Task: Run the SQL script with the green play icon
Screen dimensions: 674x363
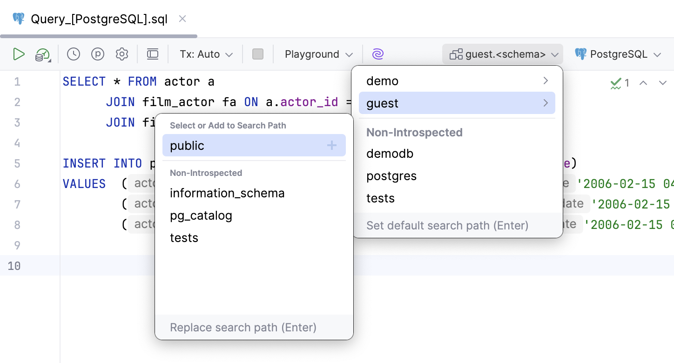Action: coord(19,54)
